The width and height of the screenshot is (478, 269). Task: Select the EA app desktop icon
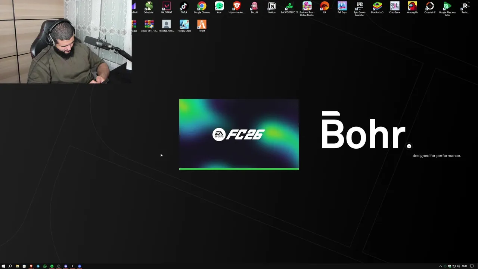click(325, 8)
